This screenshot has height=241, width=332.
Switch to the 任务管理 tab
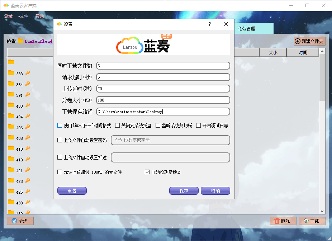pos(254,29)
